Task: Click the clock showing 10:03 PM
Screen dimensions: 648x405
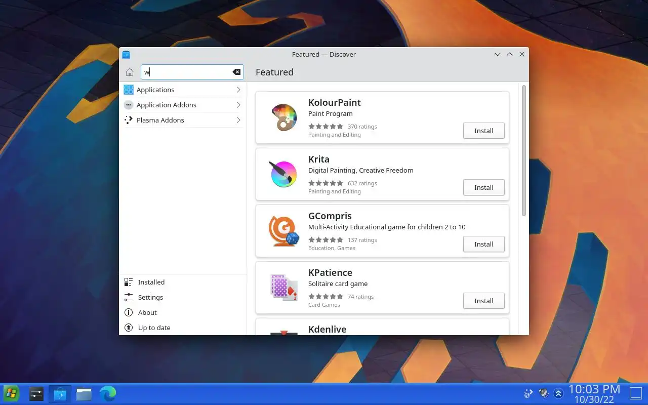Action: pyautogui.click(x=594, y=389)
